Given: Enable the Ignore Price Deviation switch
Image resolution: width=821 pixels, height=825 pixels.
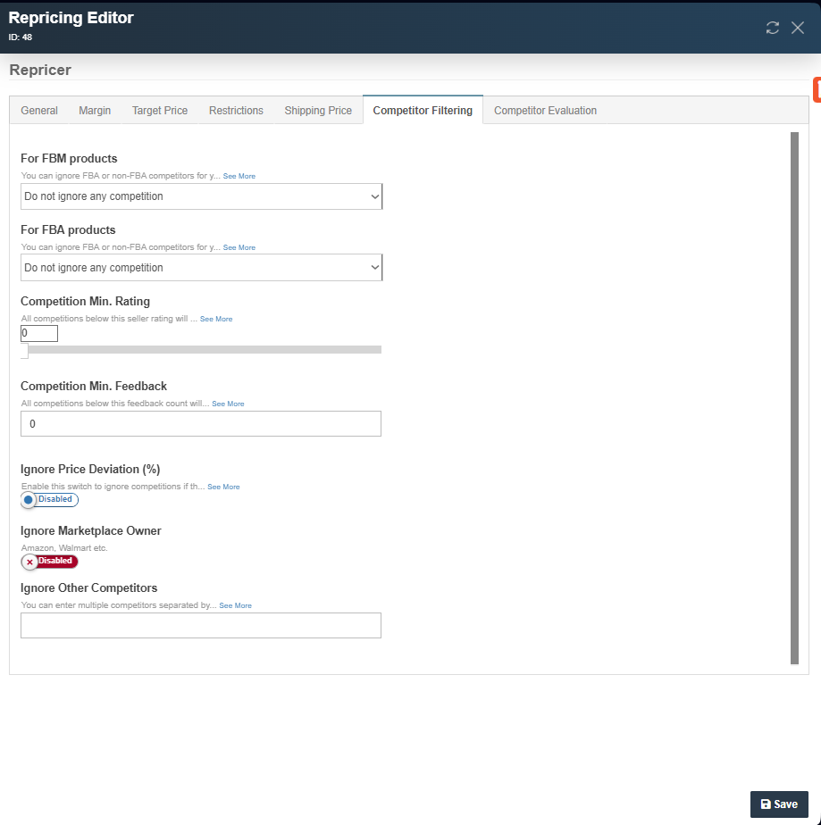Looking at the screenshot, I should (49, 499).
